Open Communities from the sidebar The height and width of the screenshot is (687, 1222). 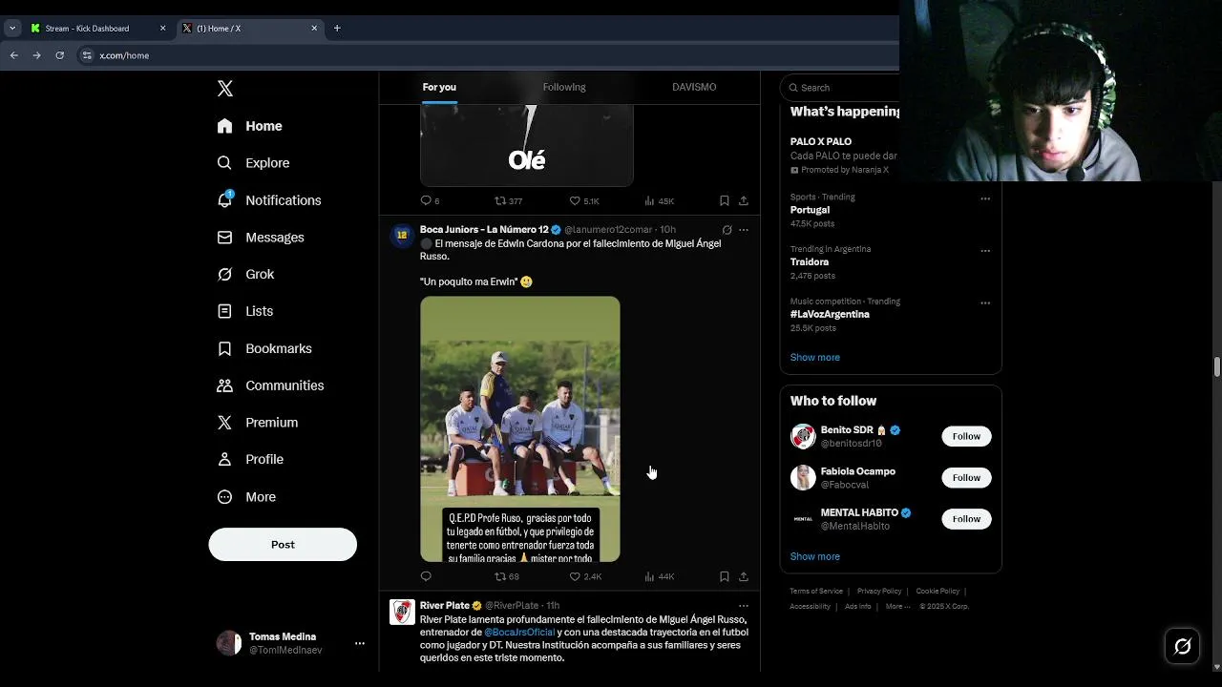(x=270, y=385)
